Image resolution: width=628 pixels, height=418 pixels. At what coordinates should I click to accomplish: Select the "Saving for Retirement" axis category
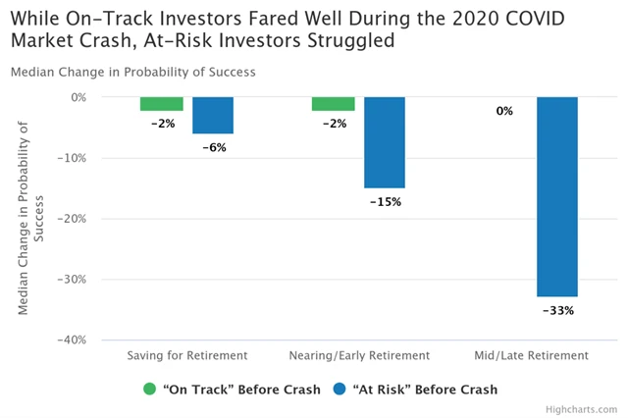[x=187, y=355]
